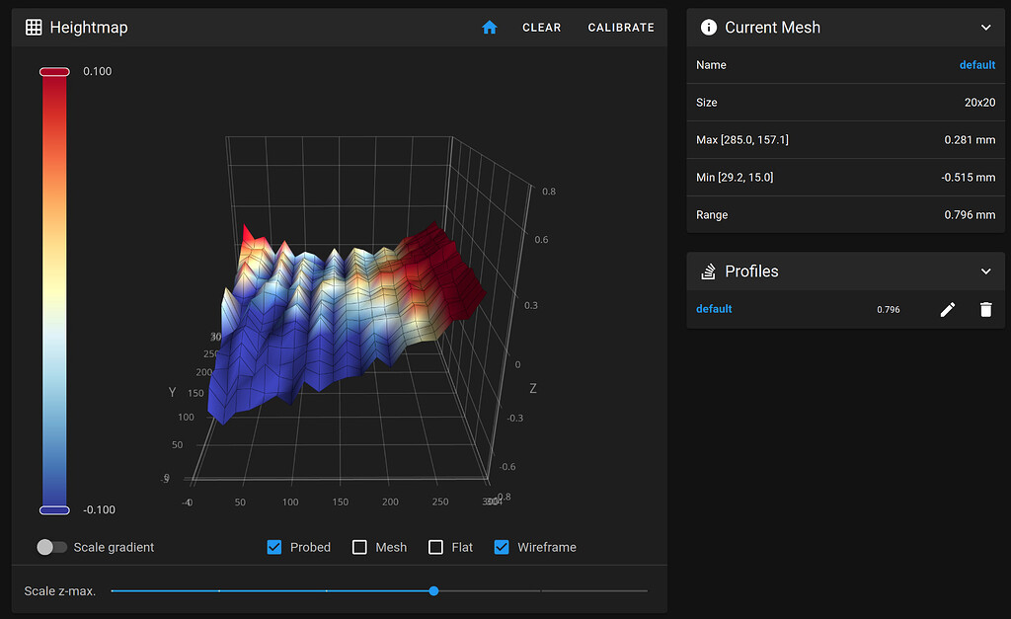Start mesh calibration with the CALIBRATE button

[621, 28]
